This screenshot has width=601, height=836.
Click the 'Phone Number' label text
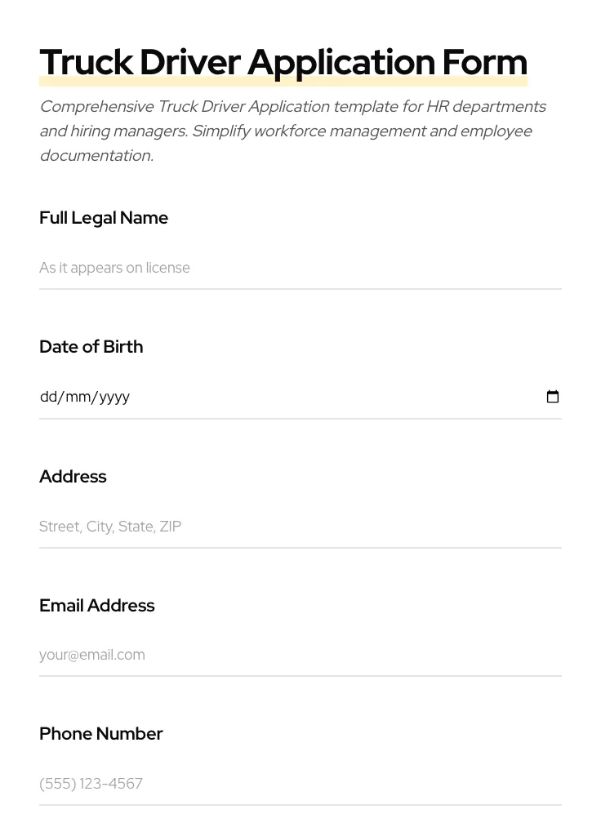point(100,734)
